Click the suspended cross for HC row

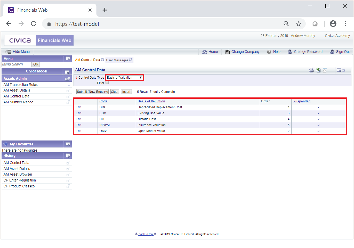pyautogui.click(x=318, y=119)
